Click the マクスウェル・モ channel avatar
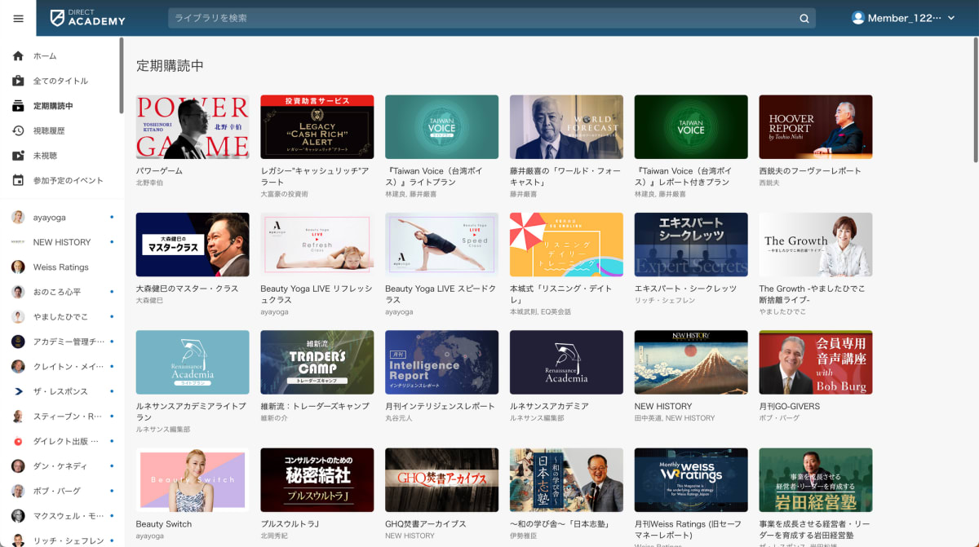This screenshot has width=979, height=547. pos(18,516)
